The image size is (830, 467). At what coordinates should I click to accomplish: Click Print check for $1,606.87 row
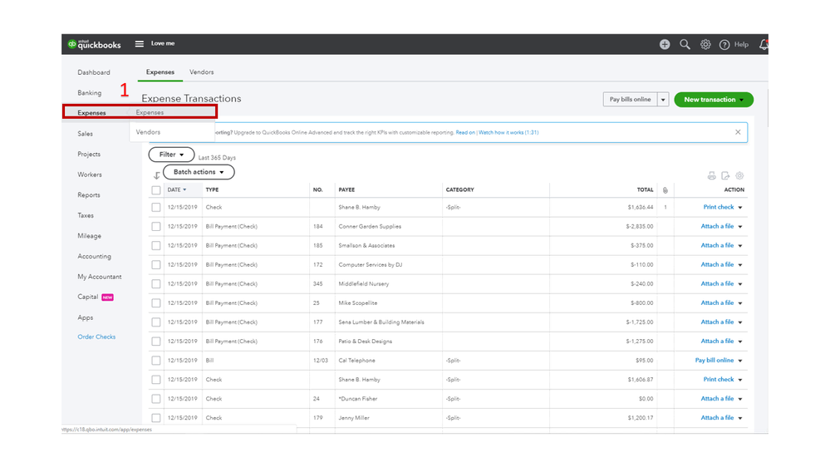(x=719, y=379)
